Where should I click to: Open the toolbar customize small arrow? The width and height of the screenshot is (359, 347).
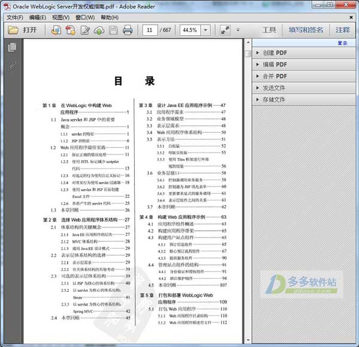tap(238, 30)
